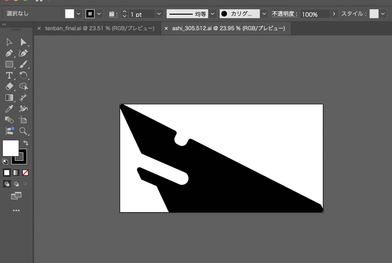Open the stroke weight 1 pt dropdown
The width and height of the screenshot is (392, 263).
click(x=159, y=14)
